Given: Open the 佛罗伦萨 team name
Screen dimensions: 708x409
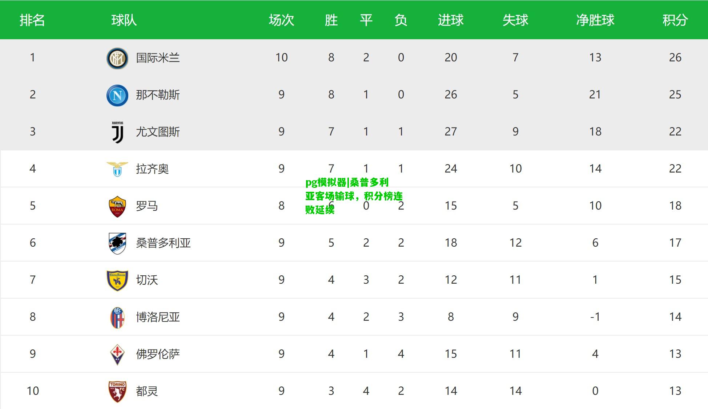Looking at the screenshot, I should [x=158, y=354].
